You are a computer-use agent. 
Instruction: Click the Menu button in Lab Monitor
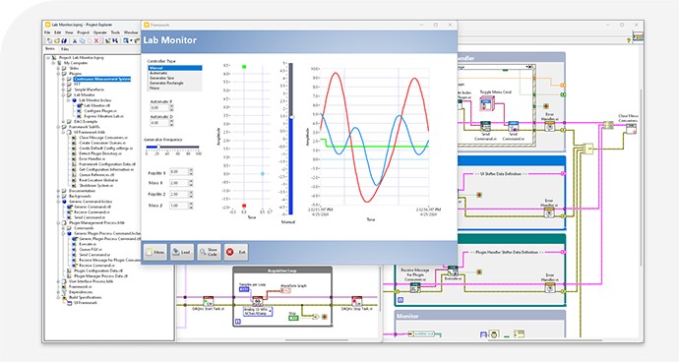155,252
